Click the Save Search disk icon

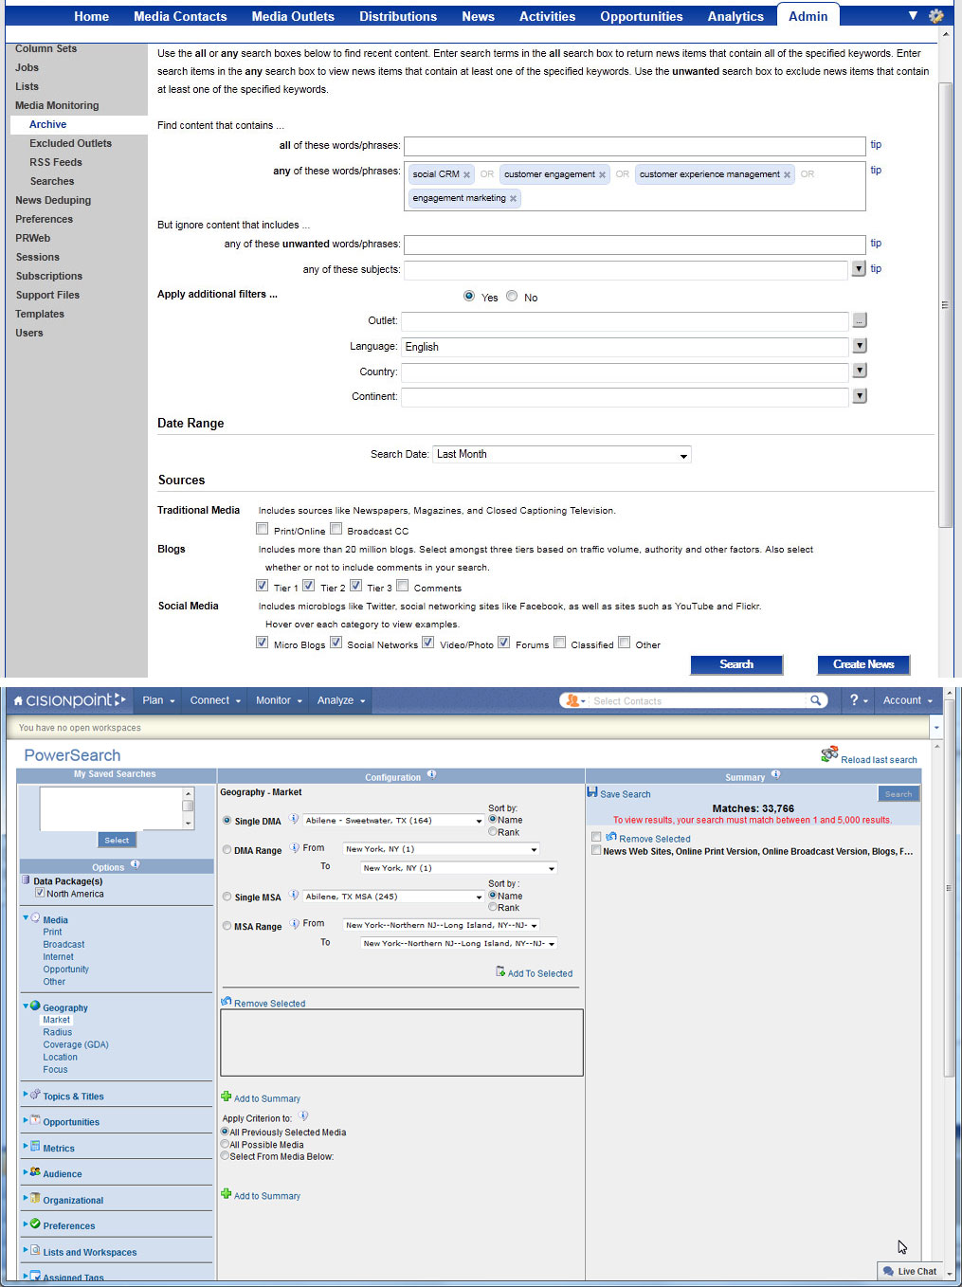pyautogui.click(x=593, y=793)
